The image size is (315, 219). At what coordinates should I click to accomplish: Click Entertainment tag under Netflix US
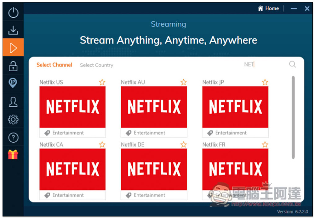click(x=64, y=133)
